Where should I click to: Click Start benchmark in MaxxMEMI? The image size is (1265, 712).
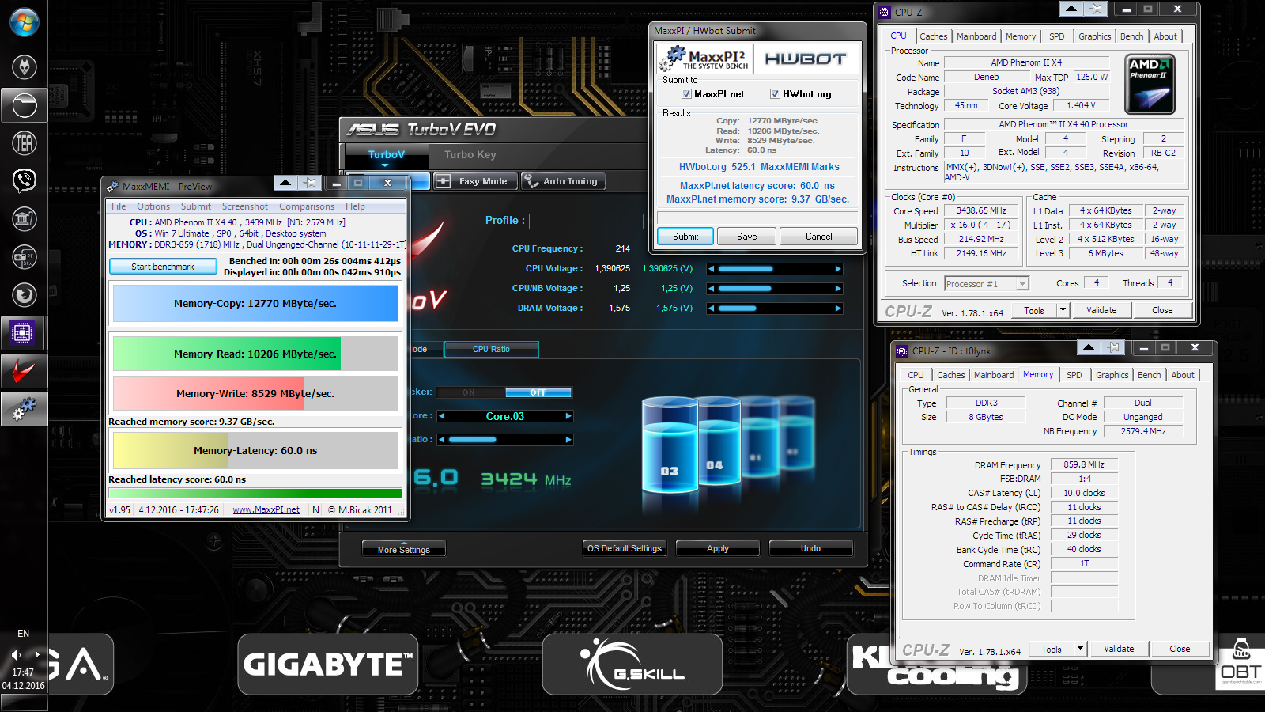(x=163, y=267)
